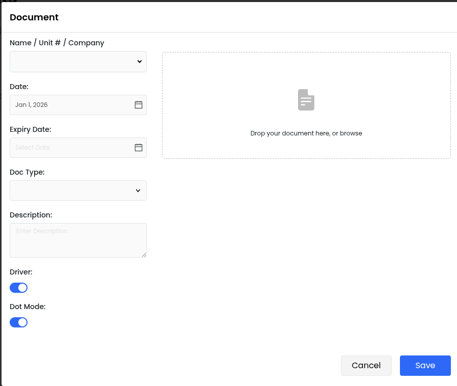The width and height of the screenshot is (457, 386).
Task: Save the document form
Action: click(425, 366)
